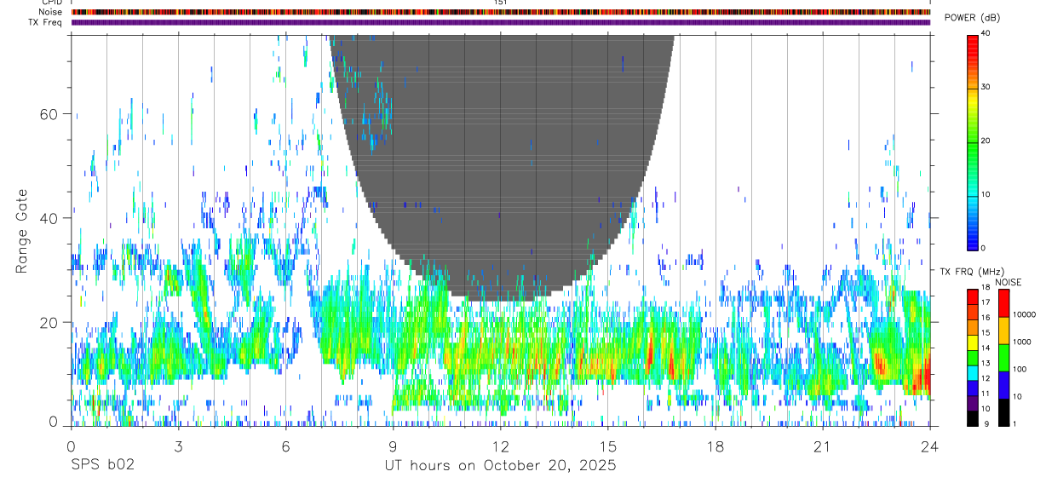Click the purple TX Freq strip

(x=501, y=22)
